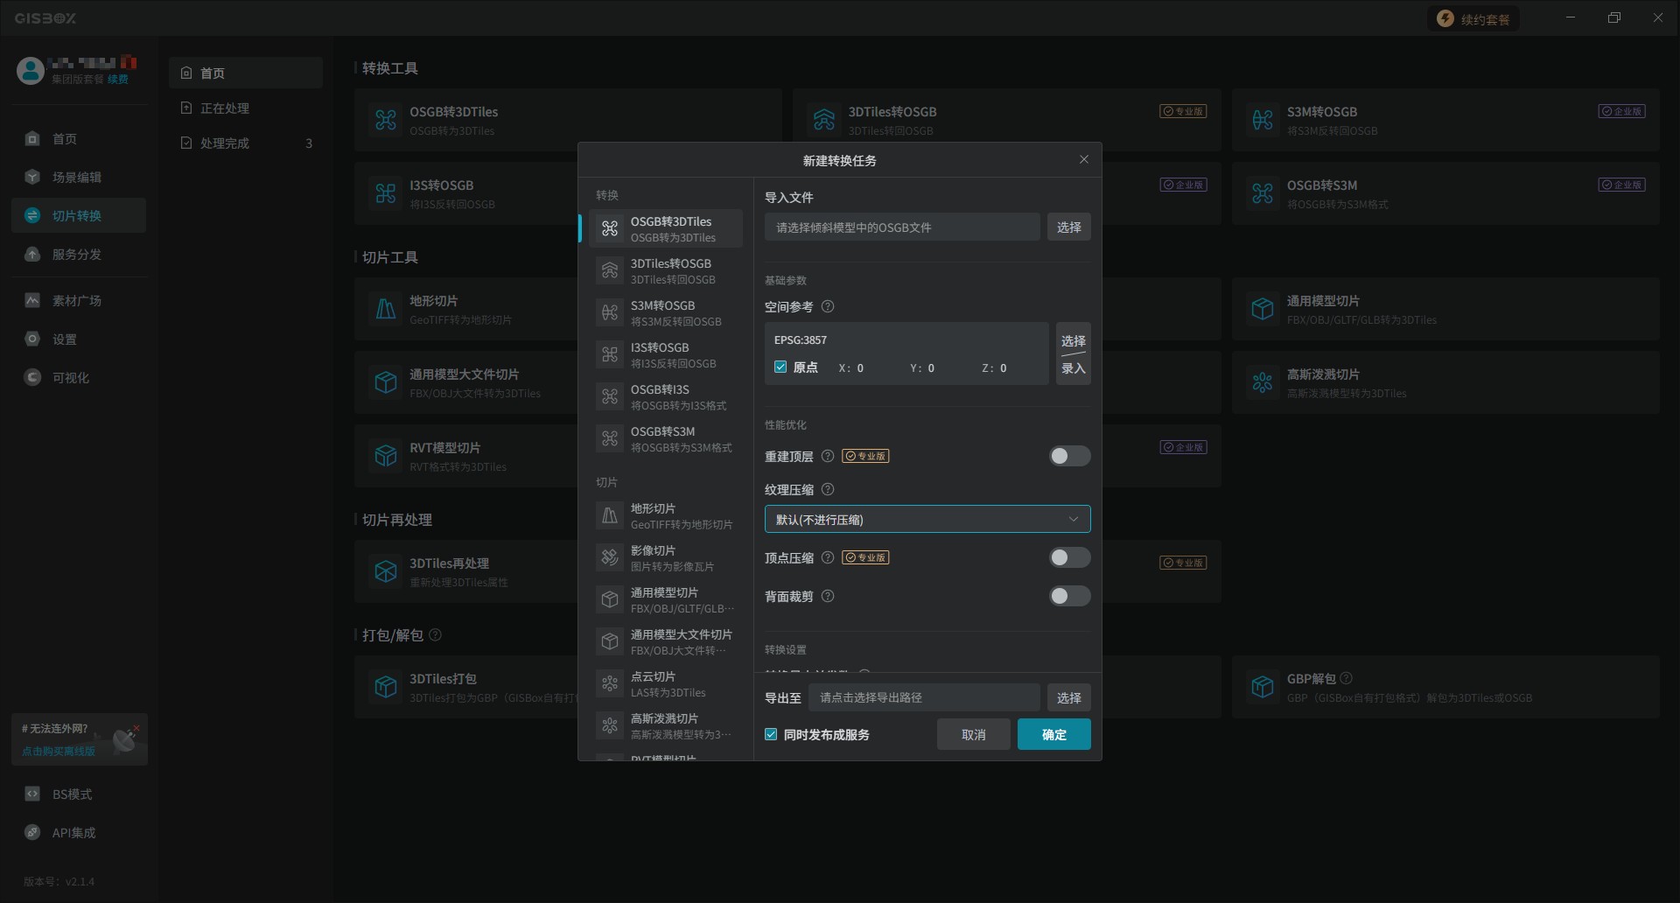Click the 地形切片 icon in dialog list
Image resolution: width=1680 pixels, height=903 pixels.
point(610,516)
